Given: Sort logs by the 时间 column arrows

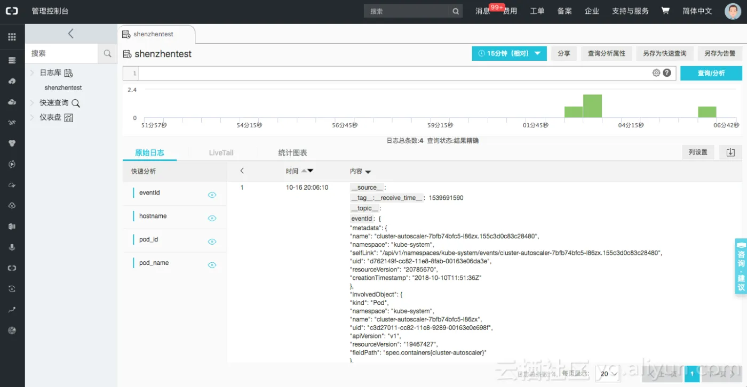Looking at the screenshot, I should [x=307, y=171].
